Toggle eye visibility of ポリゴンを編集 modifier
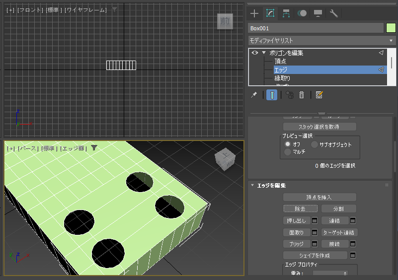Viewport: 398px width, 280px height. (x=255, y=53)
